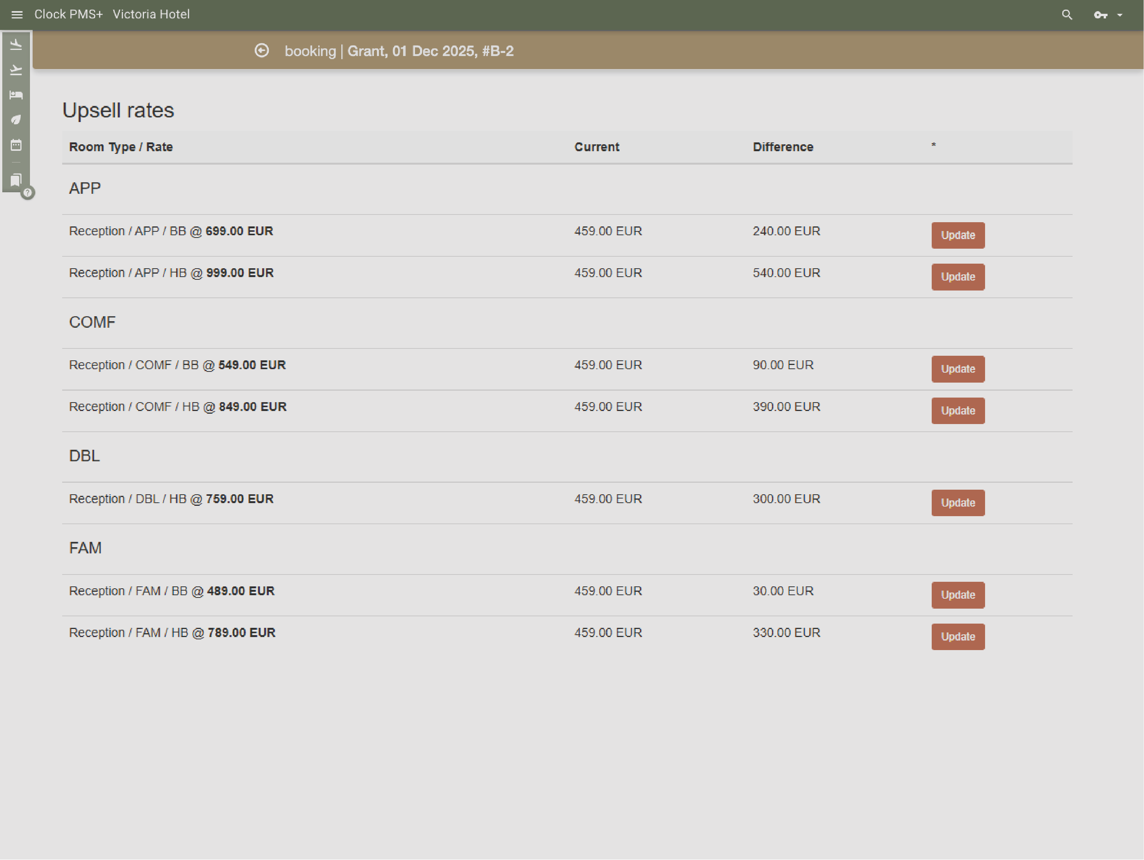
Task: Select the bookings bookmark icon in sidebar
Action: (16, 180)
